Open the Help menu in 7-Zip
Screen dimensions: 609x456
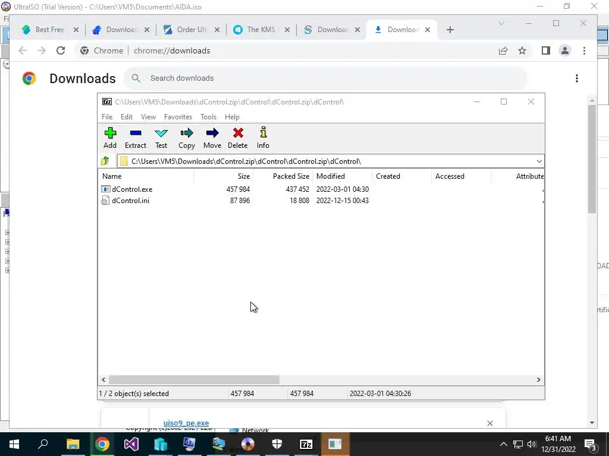click(232, 117)
